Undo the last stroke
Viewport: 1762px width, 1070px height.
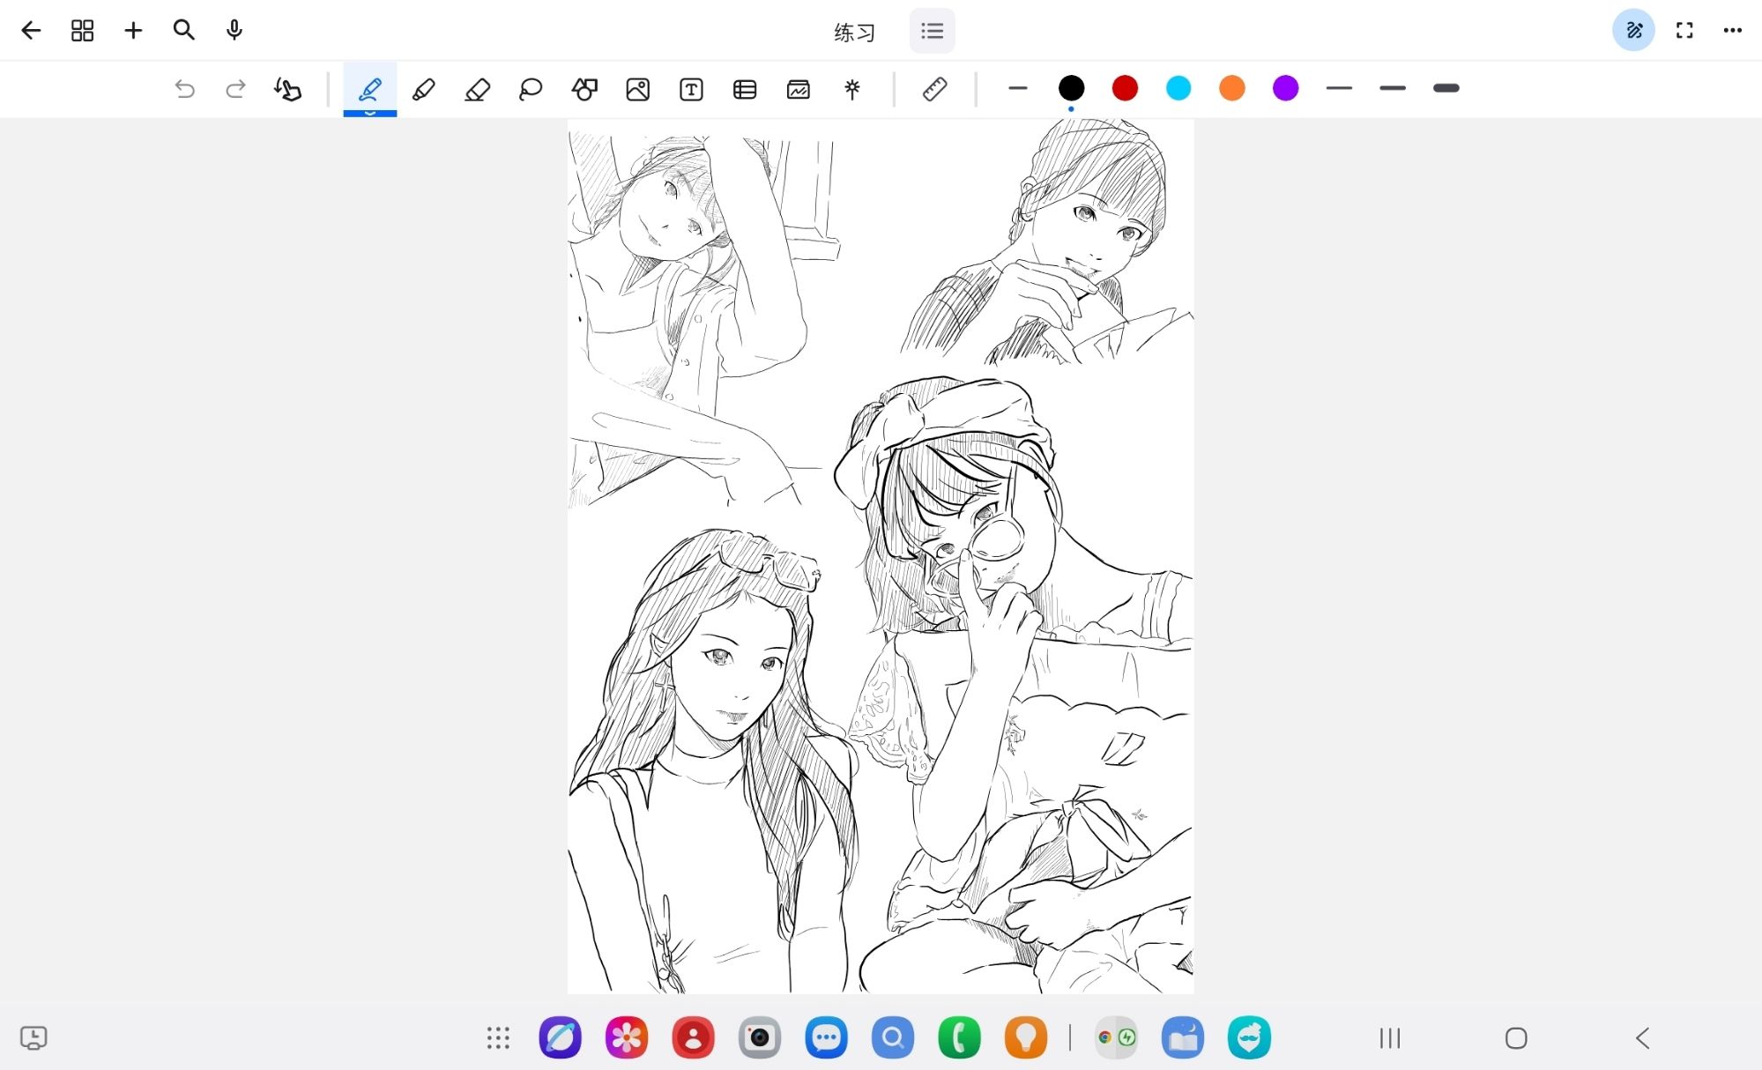pos(184,89)
